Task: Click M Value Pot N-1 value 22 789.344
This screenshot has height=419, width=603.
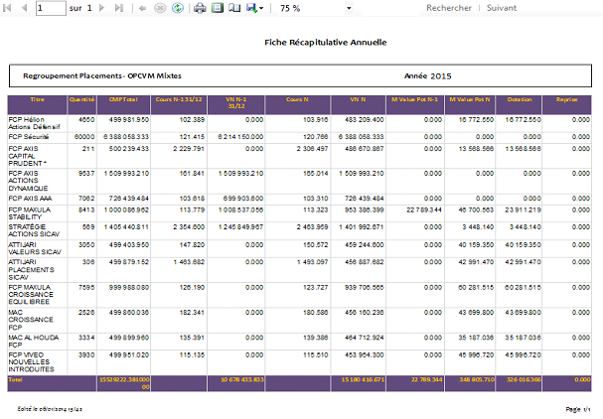Action: click(424, 209)
